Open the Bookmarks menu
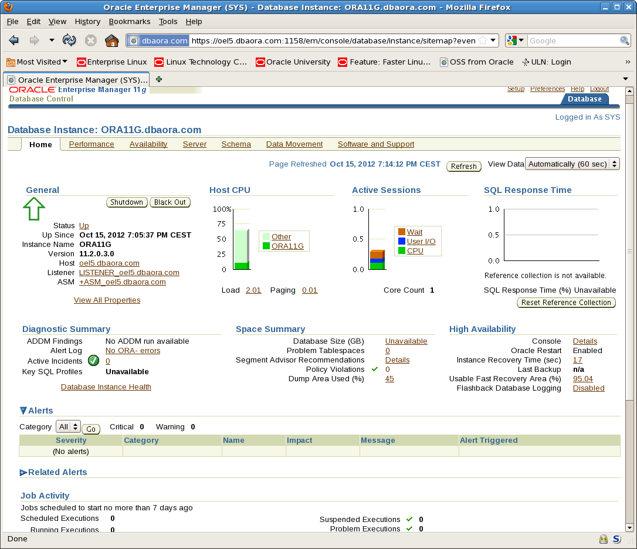 pos(130,22)
